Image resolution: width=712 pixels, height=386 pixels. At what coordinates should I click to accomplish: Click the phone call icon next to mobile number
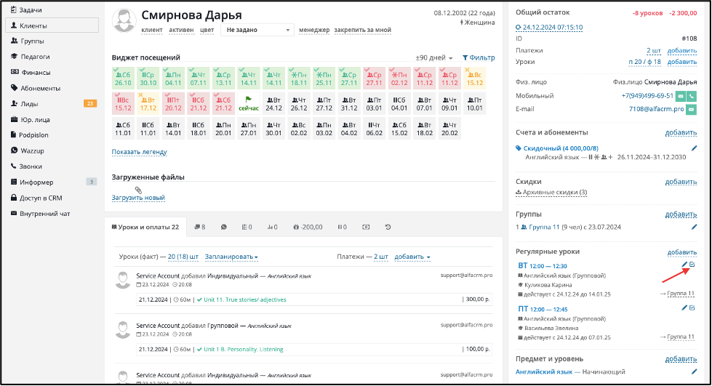pyautogui.click(x=692, y=96)
